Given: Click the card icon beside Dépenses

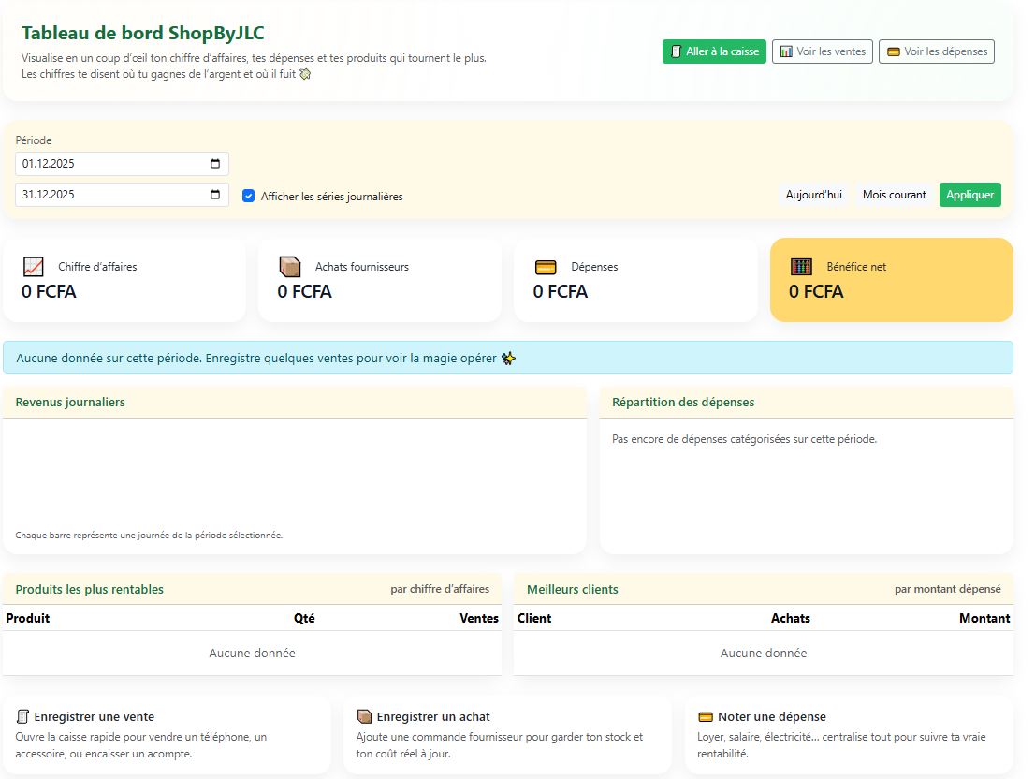Looking at the screenshot, I should (x=546, y=267).
